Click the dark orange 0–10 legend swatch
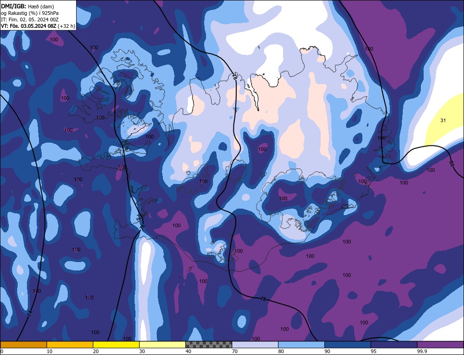The height and width of the screenshot is (355, 464). 23,344
